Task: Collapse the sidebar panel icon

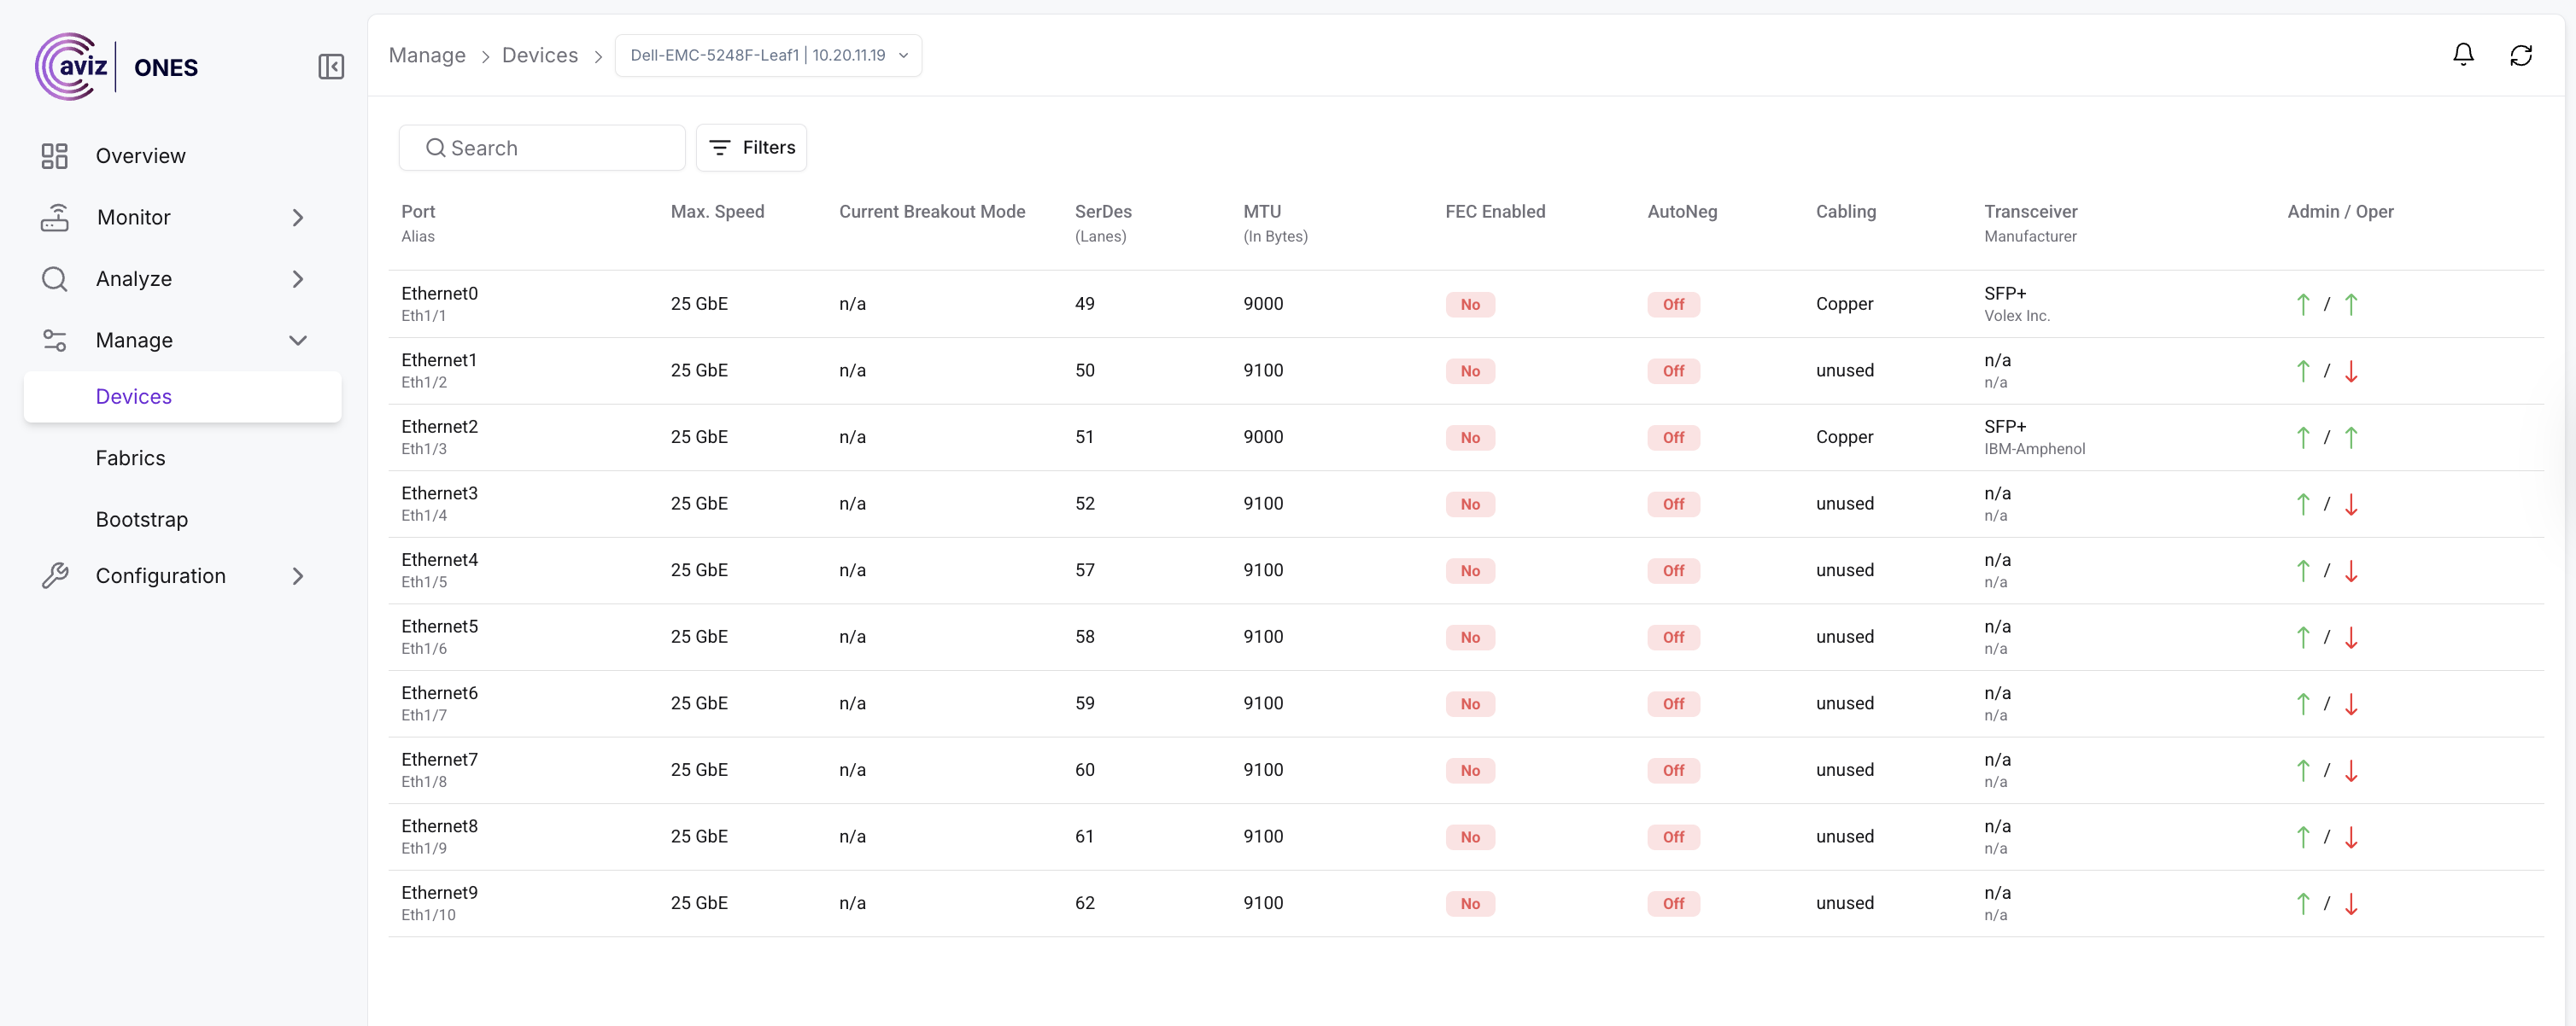Action: tap(331, 67)
